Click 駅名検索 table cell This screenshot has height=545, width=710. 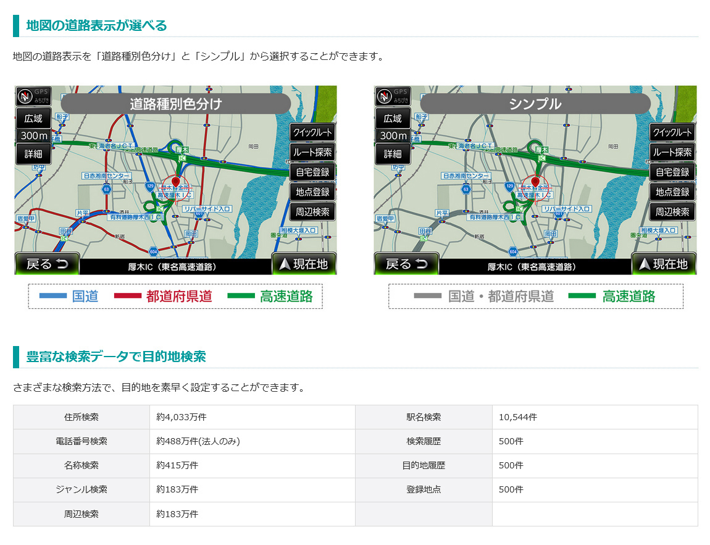424,417
